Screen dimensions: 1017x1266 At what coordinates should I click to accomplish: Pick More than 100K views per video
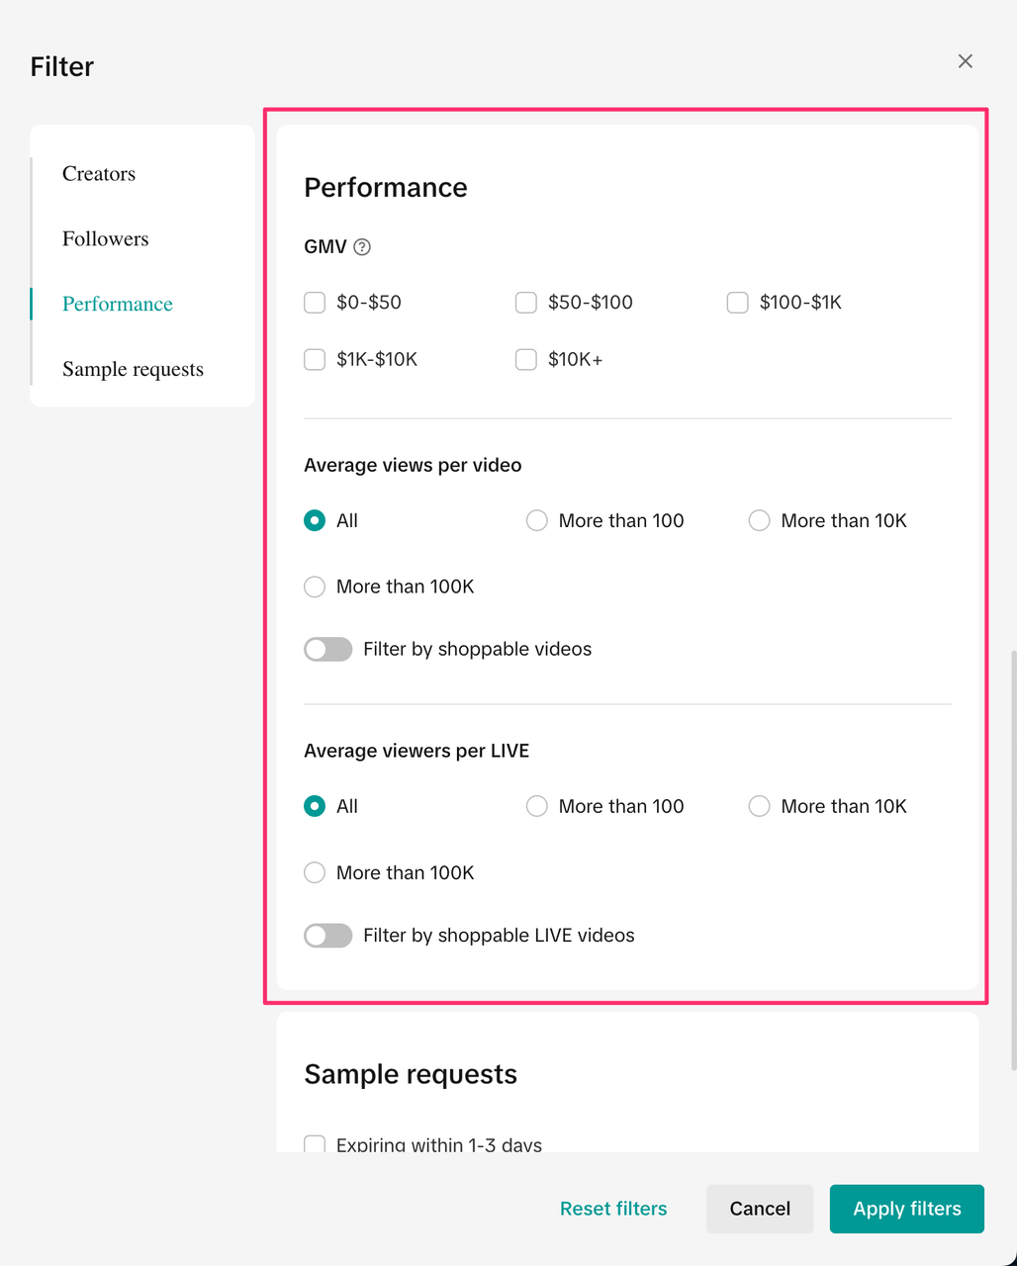point(315,588)
